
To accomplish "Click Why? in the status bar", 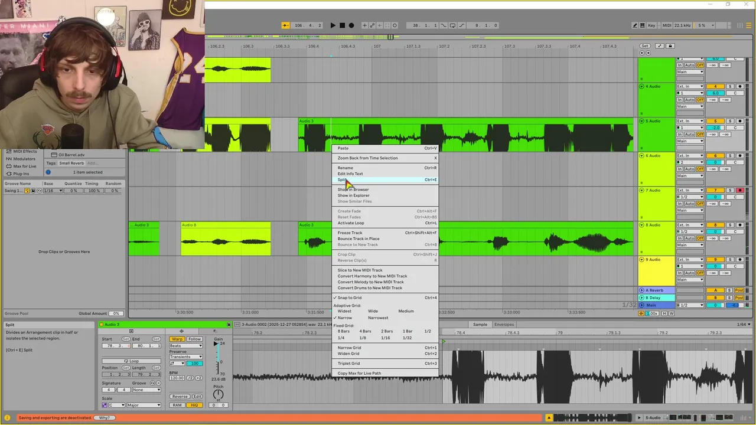I will (104, 417).
